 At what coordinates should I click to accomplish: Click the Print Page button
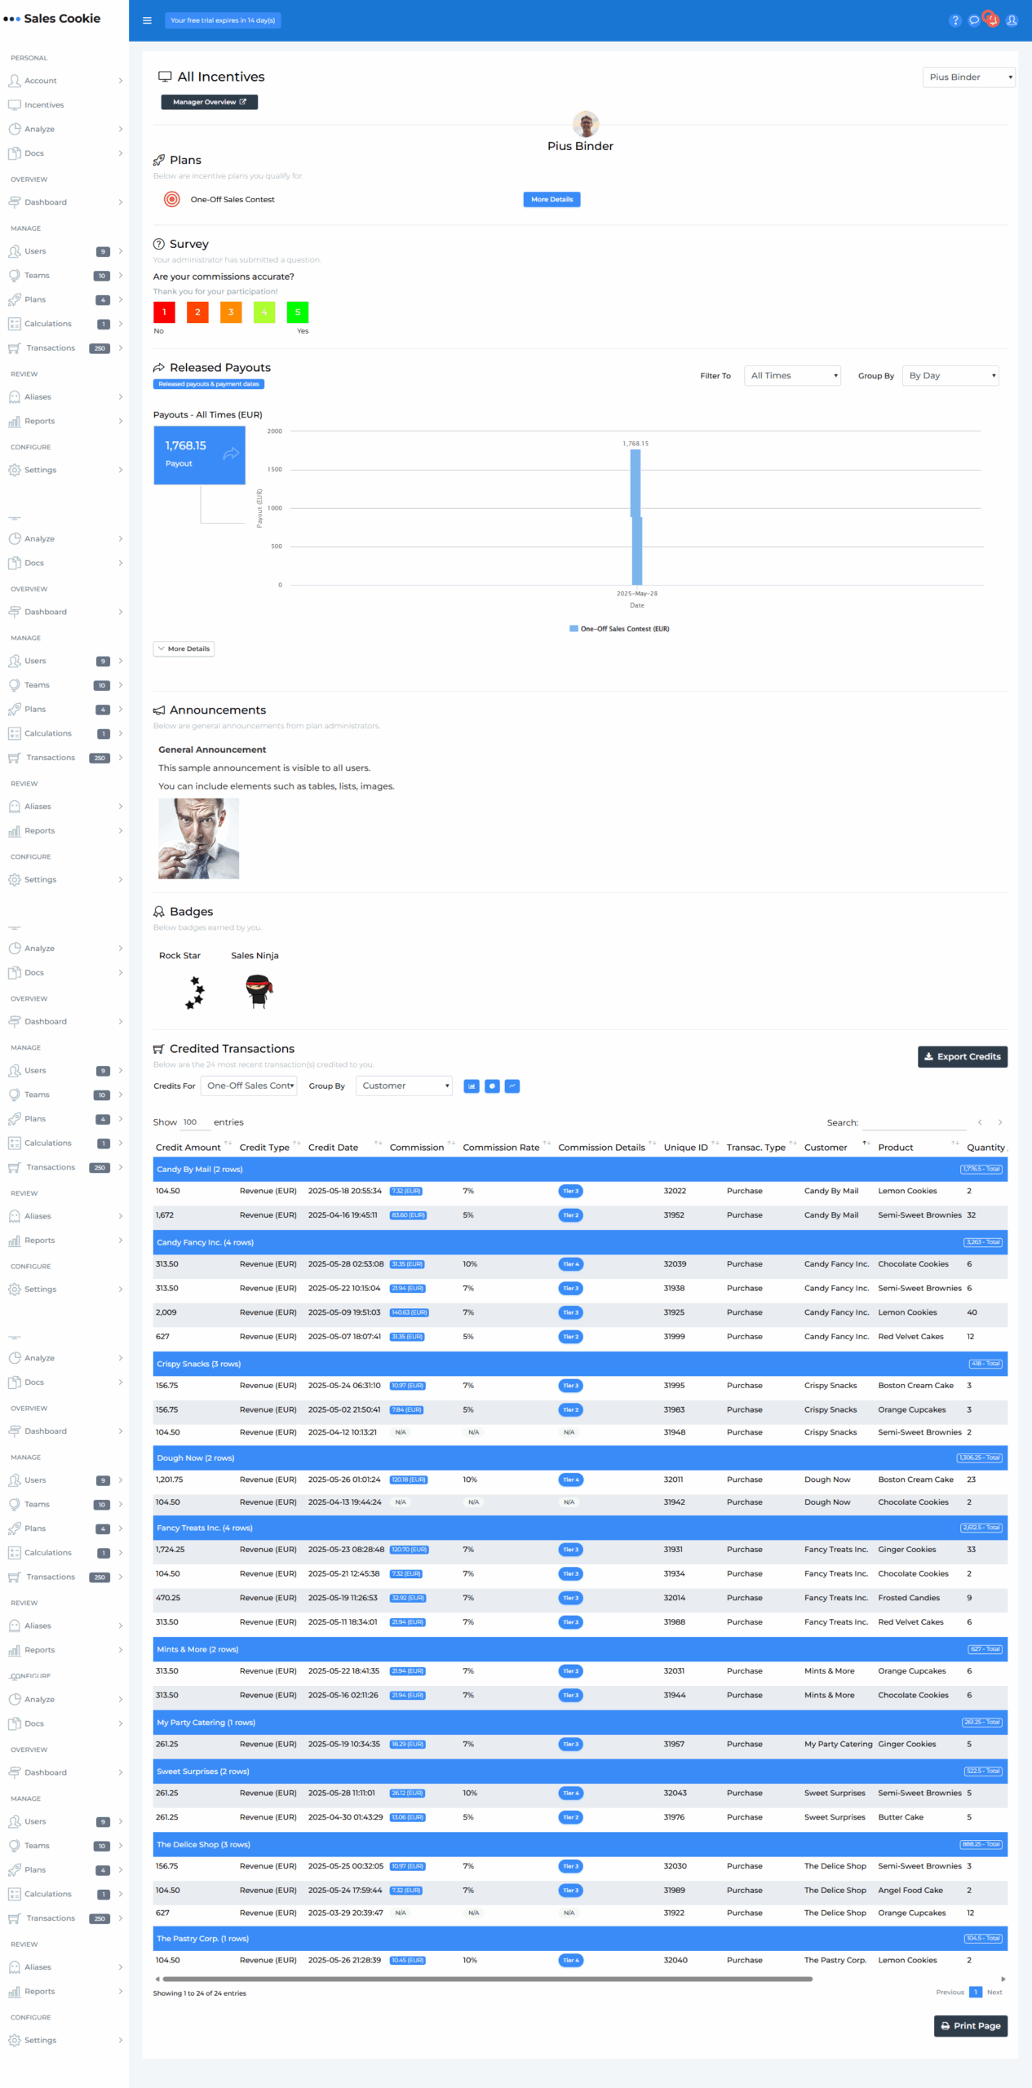pyautogui.click(x=970, y=2025)
